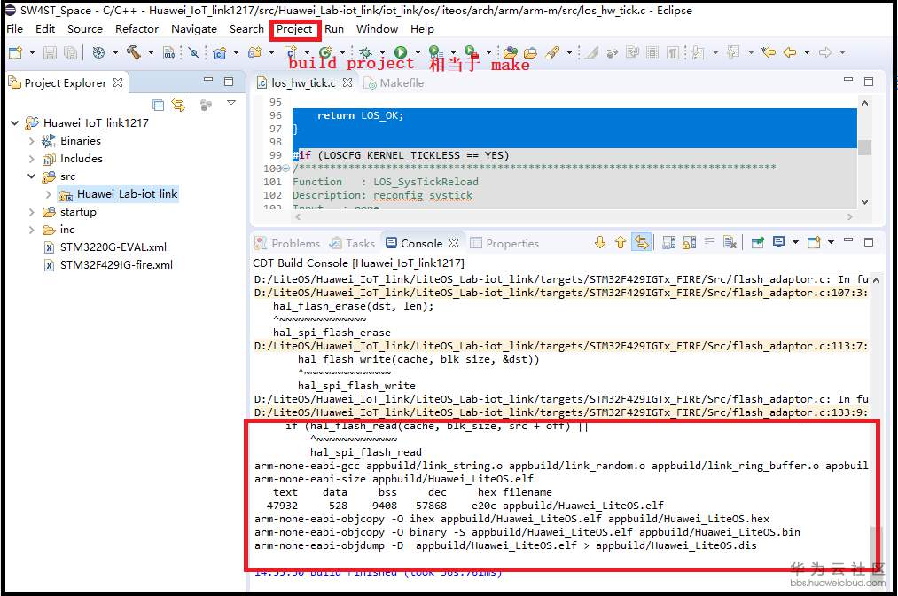The width and height of the screenshot is (898, 596).
Task: Click the Search menu
Action: point(246,28)
